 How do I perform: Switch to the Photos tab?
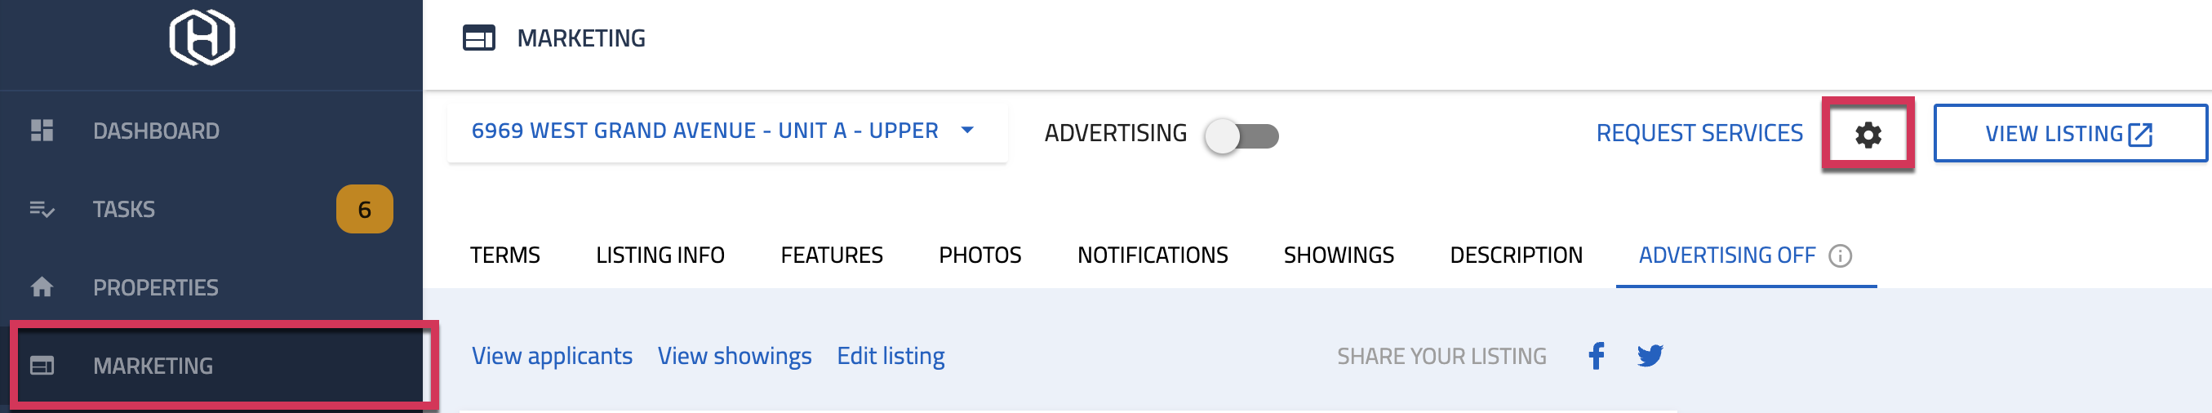point(979,255)
